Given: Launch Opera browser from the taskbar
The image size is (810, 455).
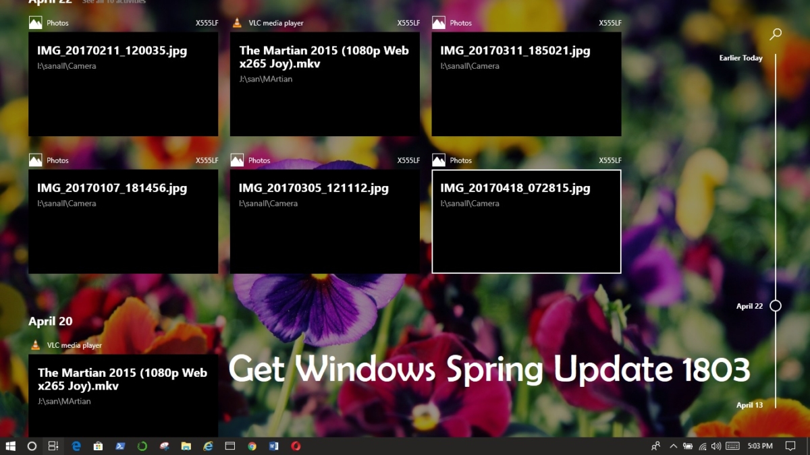Looking at the screenshot, I should click(296, 446).
